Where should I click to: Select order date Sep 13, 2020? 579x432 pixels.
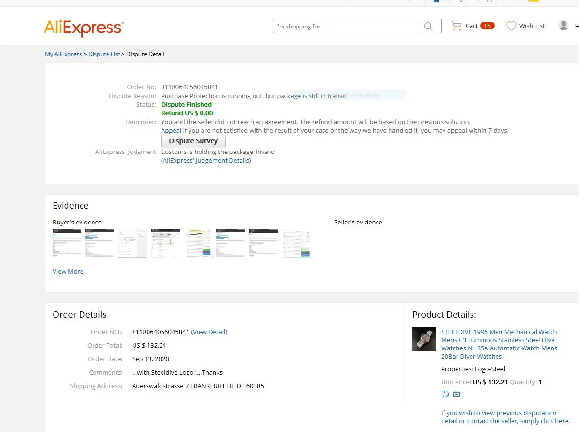[150, 359]
